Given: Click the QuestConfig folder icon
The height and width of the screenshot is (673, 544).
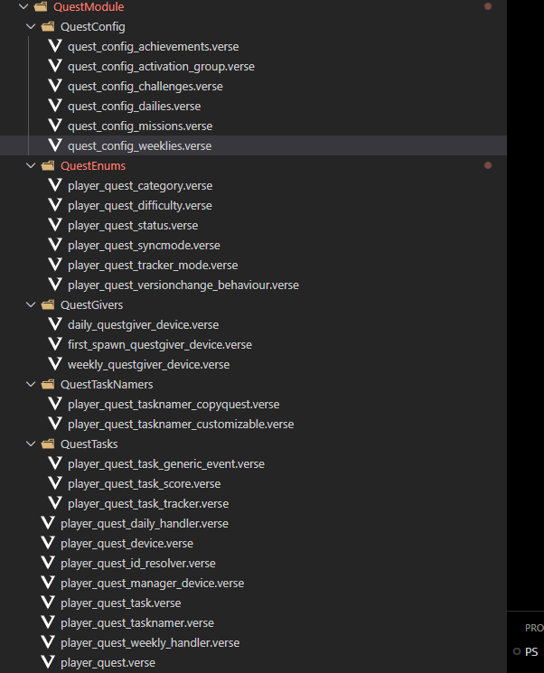Looking at the screenshot, I should [x=48, y=26].
